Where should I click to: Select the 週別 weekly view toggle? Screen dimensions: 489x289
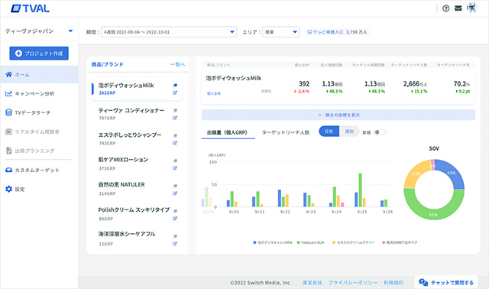click(349, 132)
